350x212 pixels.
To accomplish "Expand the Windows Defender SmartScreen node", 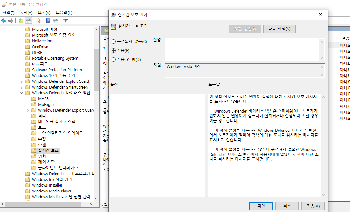I will pyautogui.click(x=22, y=87).
